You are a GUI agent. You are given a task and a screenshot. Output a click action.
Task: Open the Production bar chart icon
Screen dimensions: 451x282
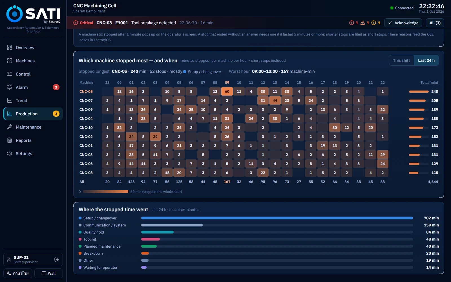pyautogui.click(x=10, y=114)
